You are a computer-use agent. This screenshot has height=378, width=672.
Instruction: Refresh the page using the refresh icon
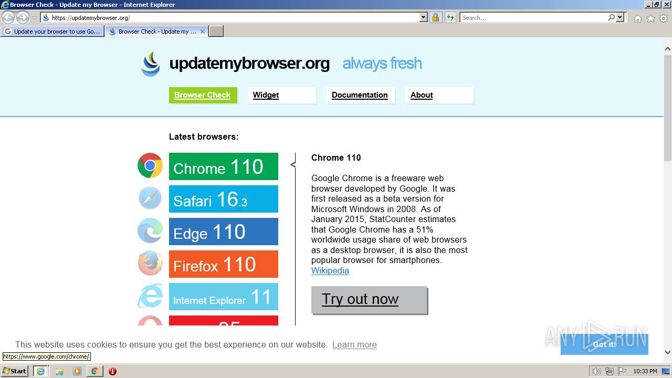450,18
